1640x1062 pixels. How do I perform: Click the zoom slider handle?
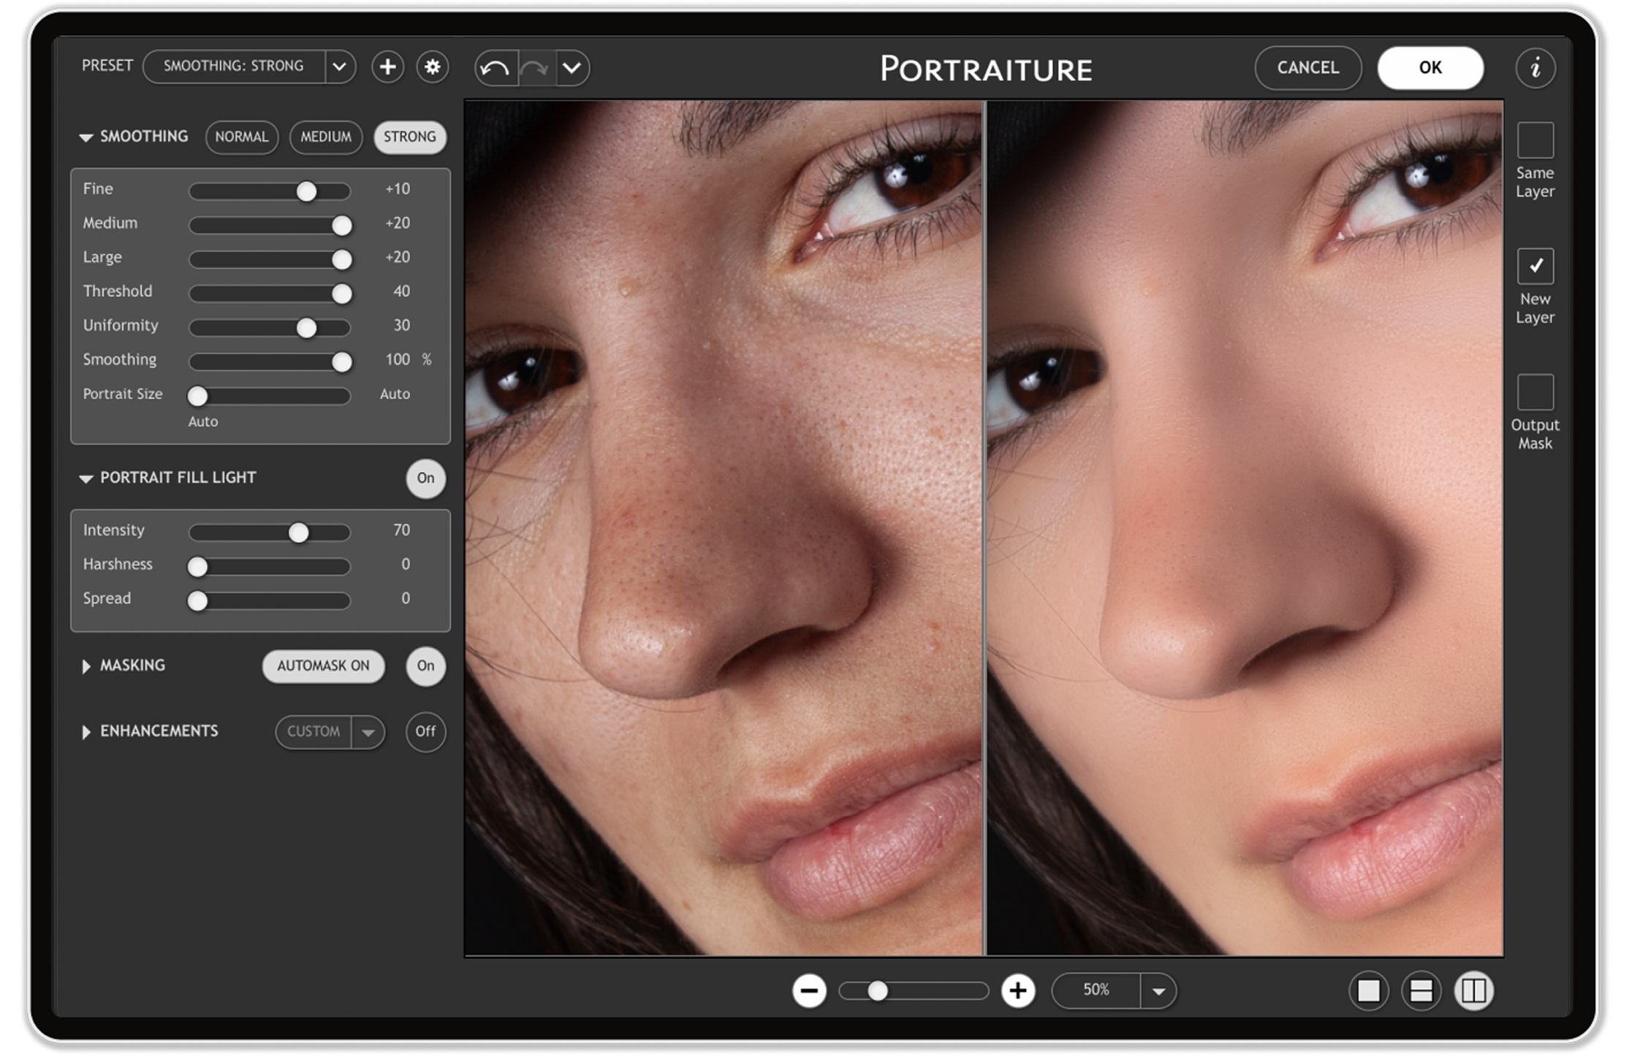[878, 991]
